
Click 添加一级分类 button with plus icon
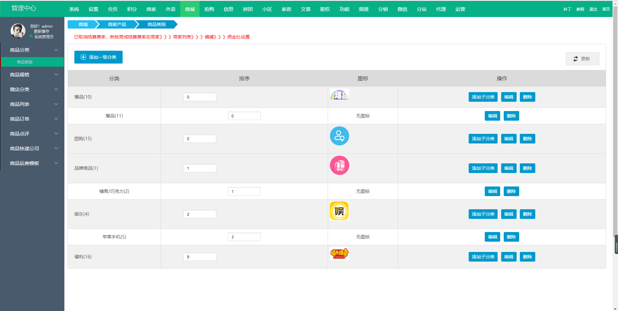point(98,57)
